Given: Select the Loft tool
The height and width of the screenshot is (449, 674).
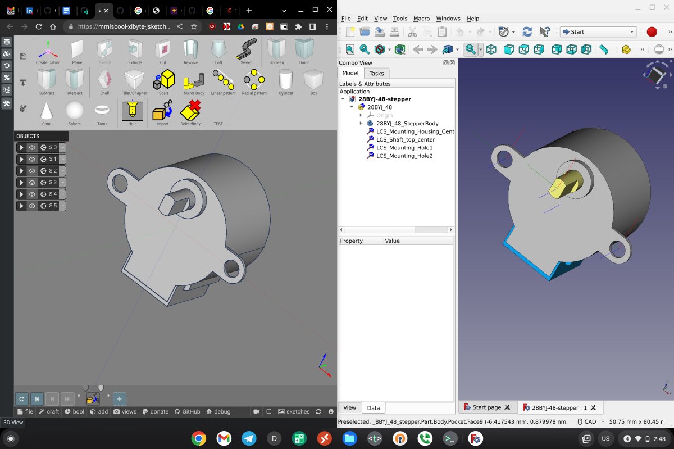Looking at the screenshot, I should coord(218,52).
